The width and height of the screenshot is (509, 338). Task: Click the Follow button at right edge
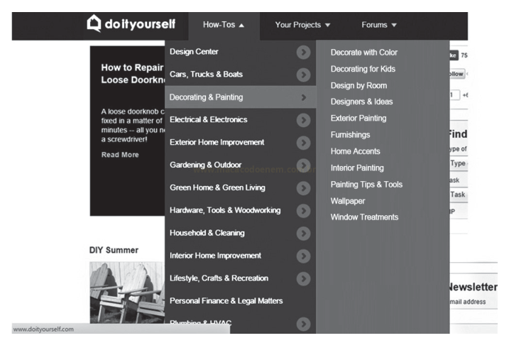457,74
